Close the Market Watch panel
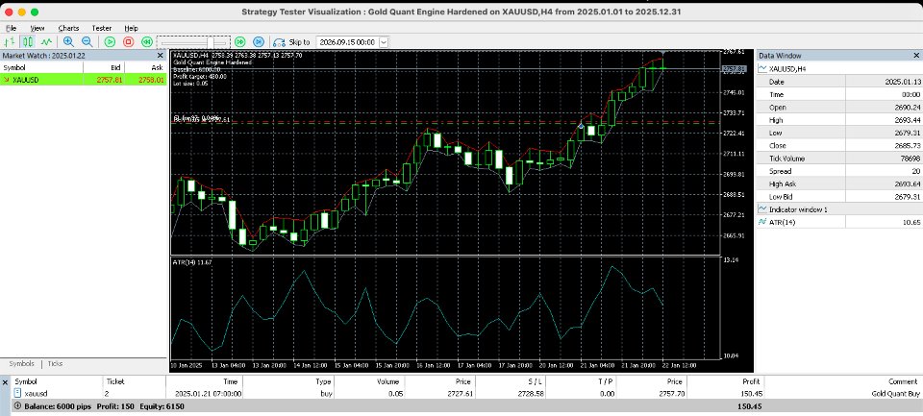 [x=161, y=56]
